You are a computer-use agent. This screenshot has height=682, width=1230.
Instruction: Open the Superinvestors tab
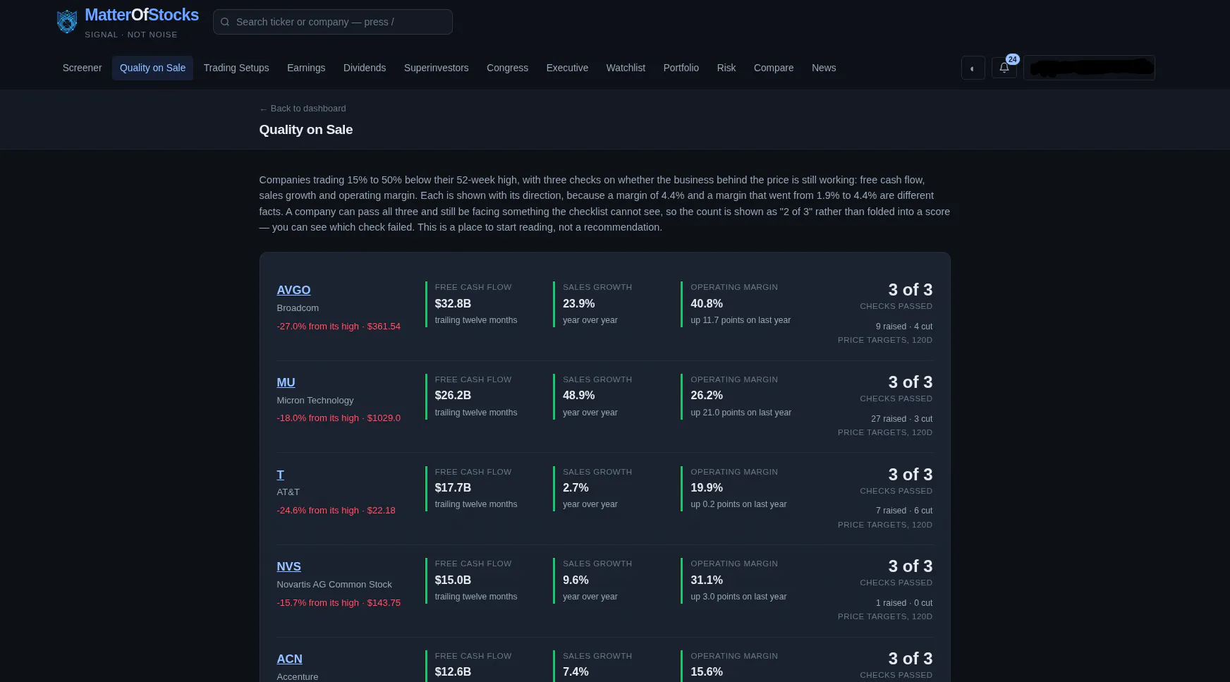[436, 68]
